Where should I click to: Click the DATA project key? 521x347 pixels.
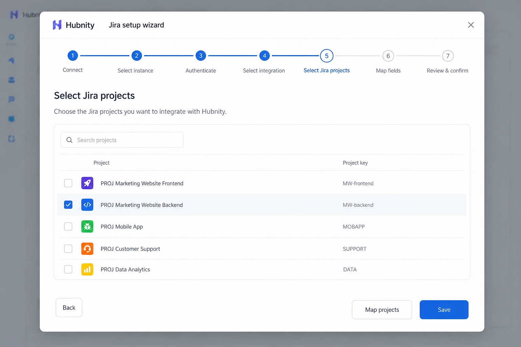350,269
